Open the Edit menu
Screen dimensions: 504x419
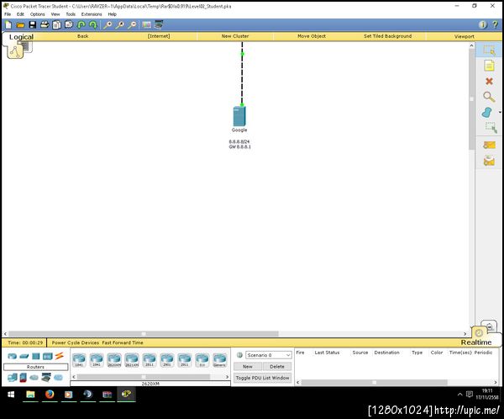pyautogui.click(x=20, y=14)
